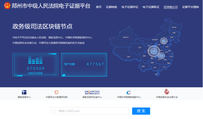This screenshot has height=119, width=203.
Task: Open 证据平台登陆 in the navigation
Action: [x=190, y=7]
